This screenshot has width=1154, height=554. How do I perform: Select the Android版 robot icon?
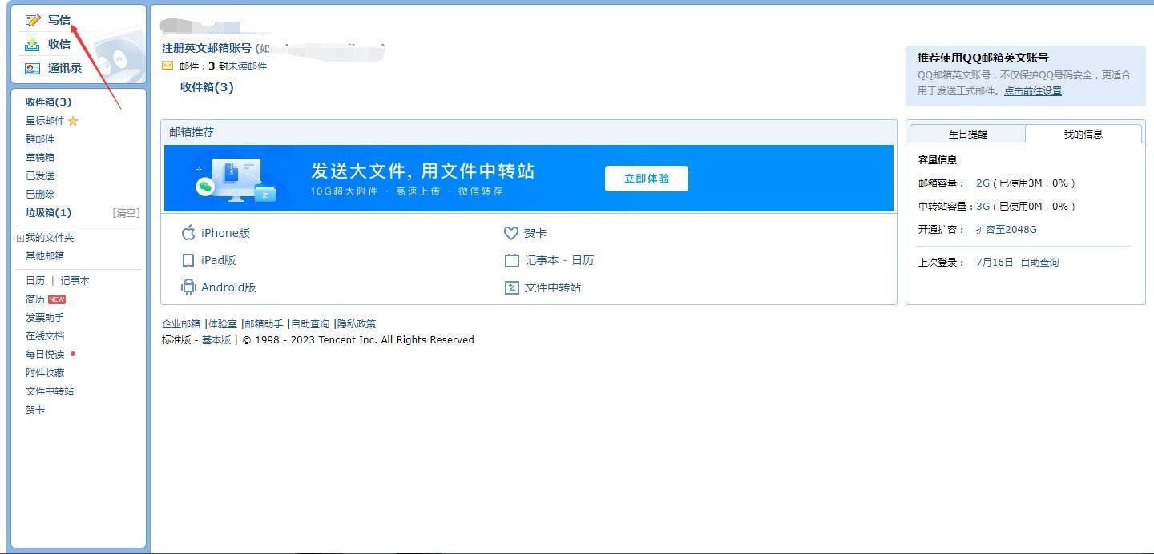tap(188, 287)
